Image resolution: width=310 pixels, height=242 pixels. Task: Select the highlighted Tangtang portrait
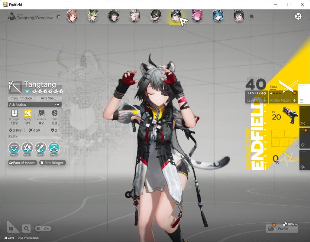[x=176, y=16]
